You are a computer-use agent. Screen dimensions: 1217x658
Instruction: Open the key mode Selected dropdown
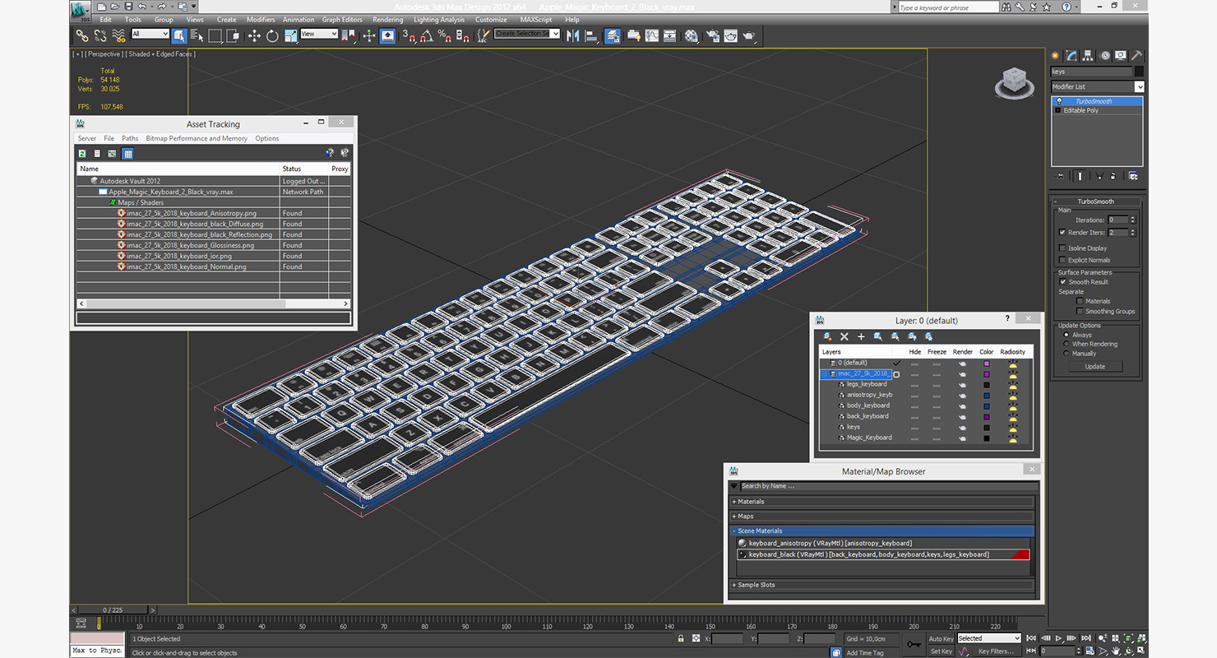click(988, 638)
